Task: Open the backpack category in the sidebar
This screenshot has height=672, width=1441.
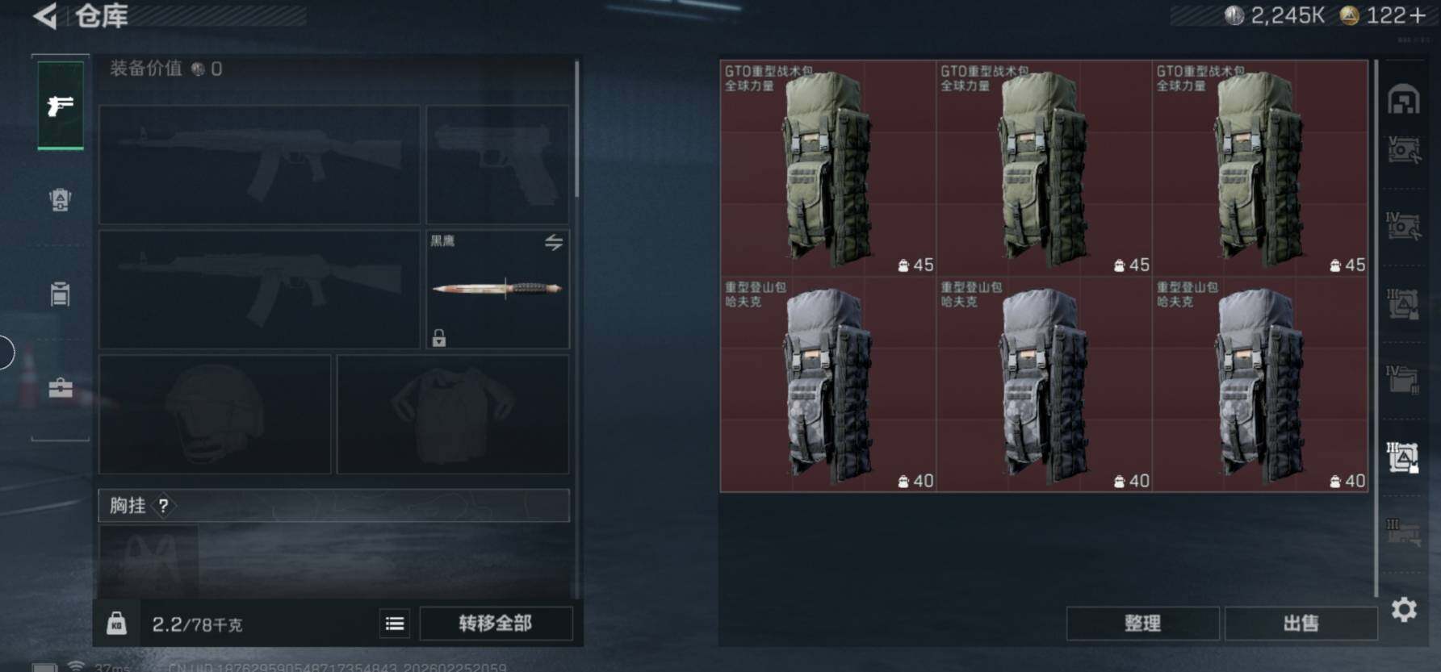Action: point(61,199)
